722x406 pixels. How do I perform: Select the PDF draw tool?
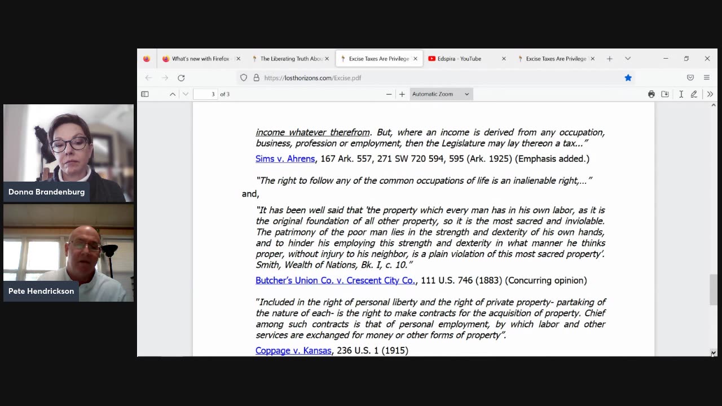(x=694, y=94)
